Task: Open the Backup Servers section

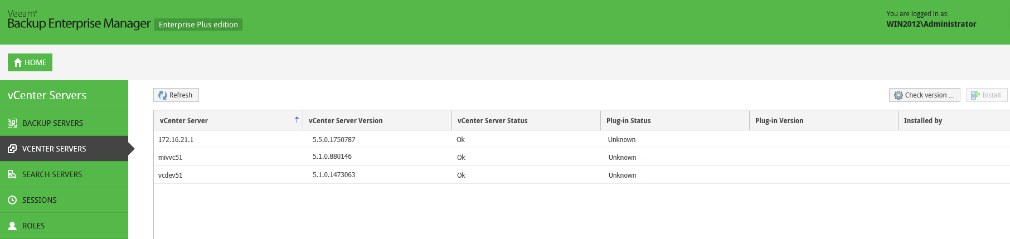Action: click(52, 123)
